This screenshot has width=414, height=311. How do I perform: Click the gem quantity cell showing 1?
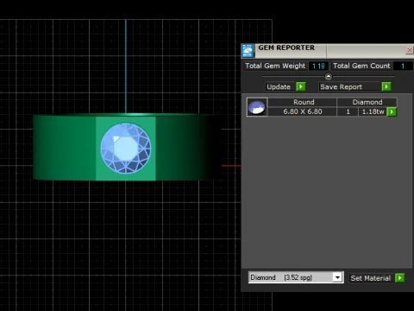348,111
